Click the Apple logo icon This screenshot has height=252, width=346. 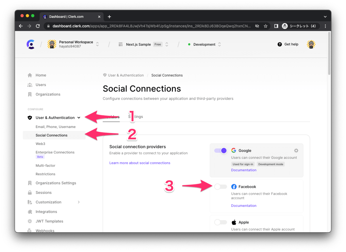234,222
